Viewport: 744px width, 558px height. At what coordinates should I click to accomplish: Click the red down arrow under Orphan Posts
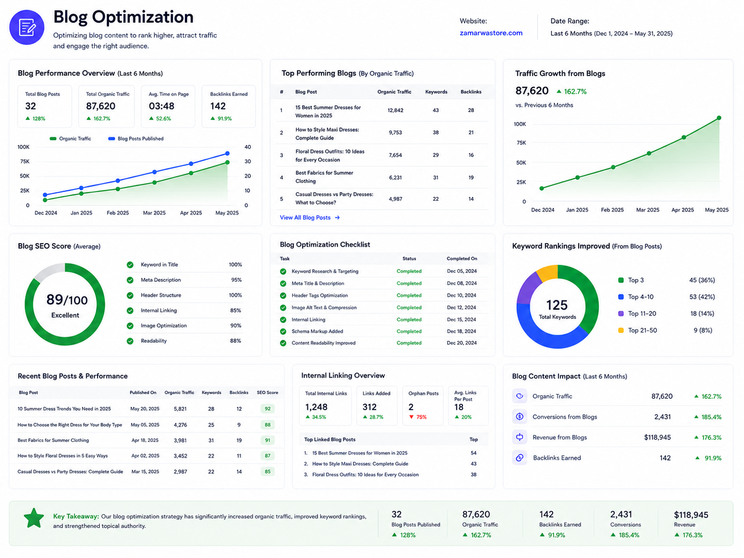[x=411, y=417]
